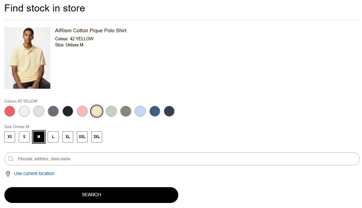362x208 pixels.
Task: Pick the black colour swatch
Action: pos(68,111)
